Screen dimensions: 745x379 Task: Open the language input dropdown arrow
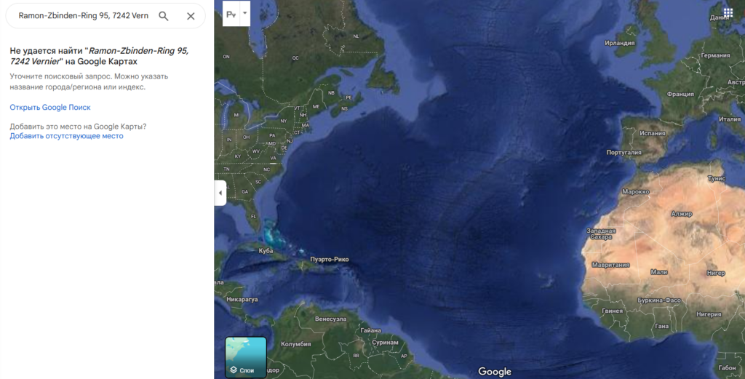coord(244,13)
